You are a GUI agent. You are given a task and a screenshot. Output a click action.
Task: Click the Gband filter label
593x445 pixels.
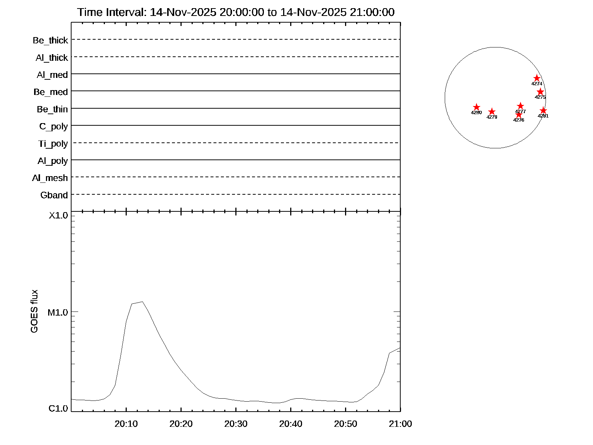[54, 195]
